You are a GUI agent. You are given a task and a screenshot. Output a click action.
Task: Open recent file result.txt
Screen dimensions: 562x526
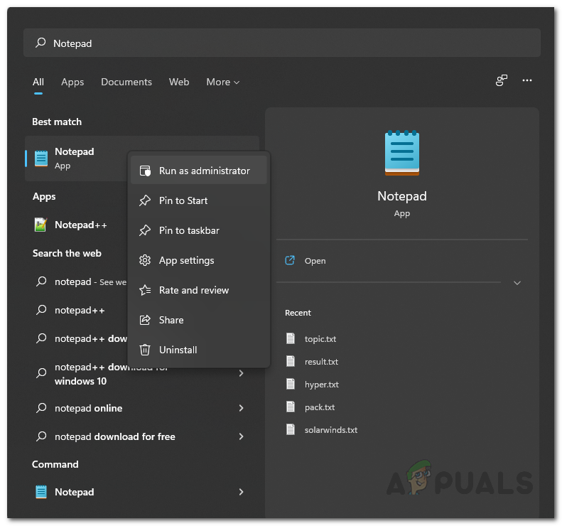tap(321, 361)
